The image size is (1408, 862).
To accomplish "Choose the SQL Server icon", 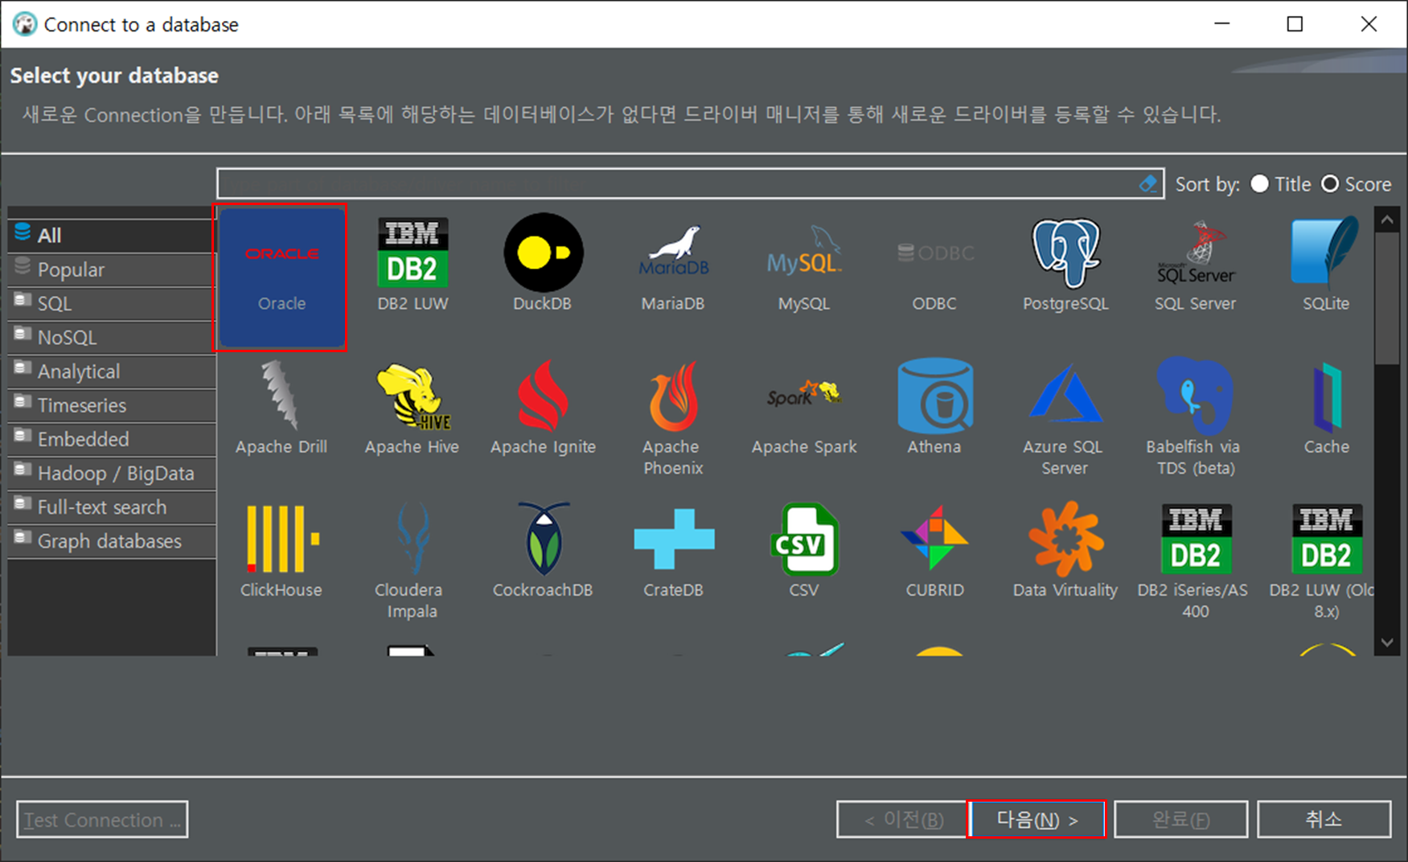I will pos(1196,252).
